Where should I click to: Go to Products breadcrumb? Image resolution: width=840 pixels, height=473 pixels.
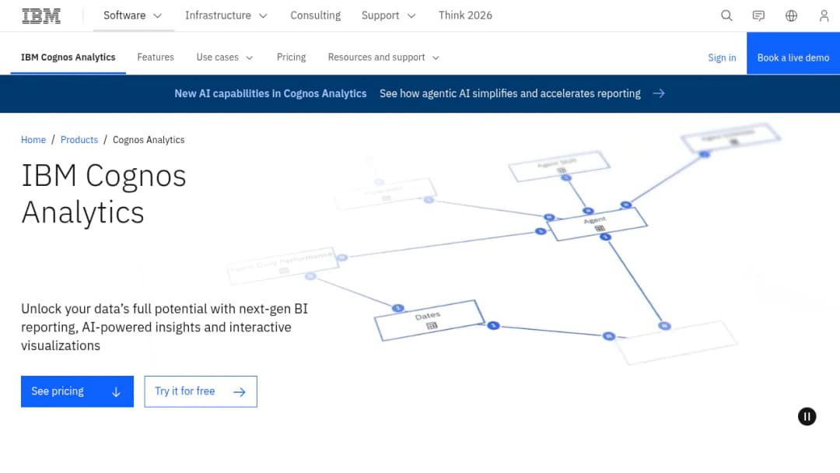tap(79, 140)
